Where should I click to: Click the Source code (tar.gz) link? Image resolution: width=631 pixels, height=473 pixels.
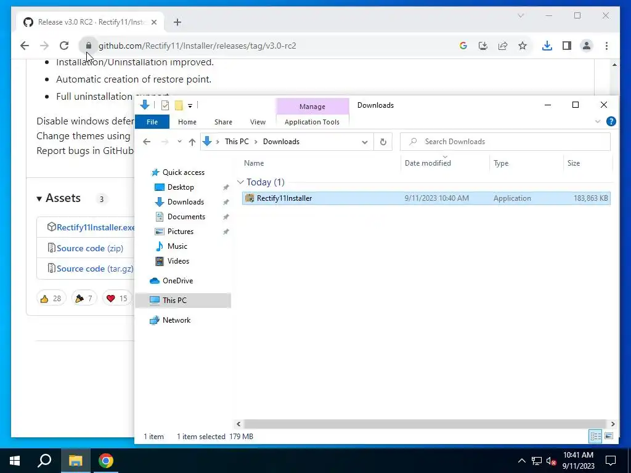pyautogui.click(x=95, y=269)
